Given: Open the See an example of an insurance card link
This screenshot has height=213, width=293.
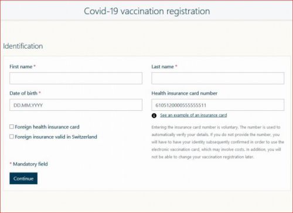Looking at the screenshot, I should point(193,115).
